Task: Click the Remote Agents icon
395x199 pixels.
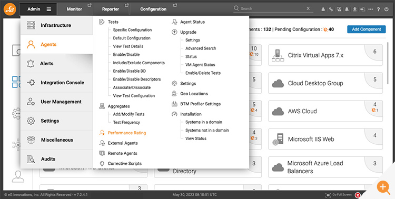Action: (x=102, y=153)
